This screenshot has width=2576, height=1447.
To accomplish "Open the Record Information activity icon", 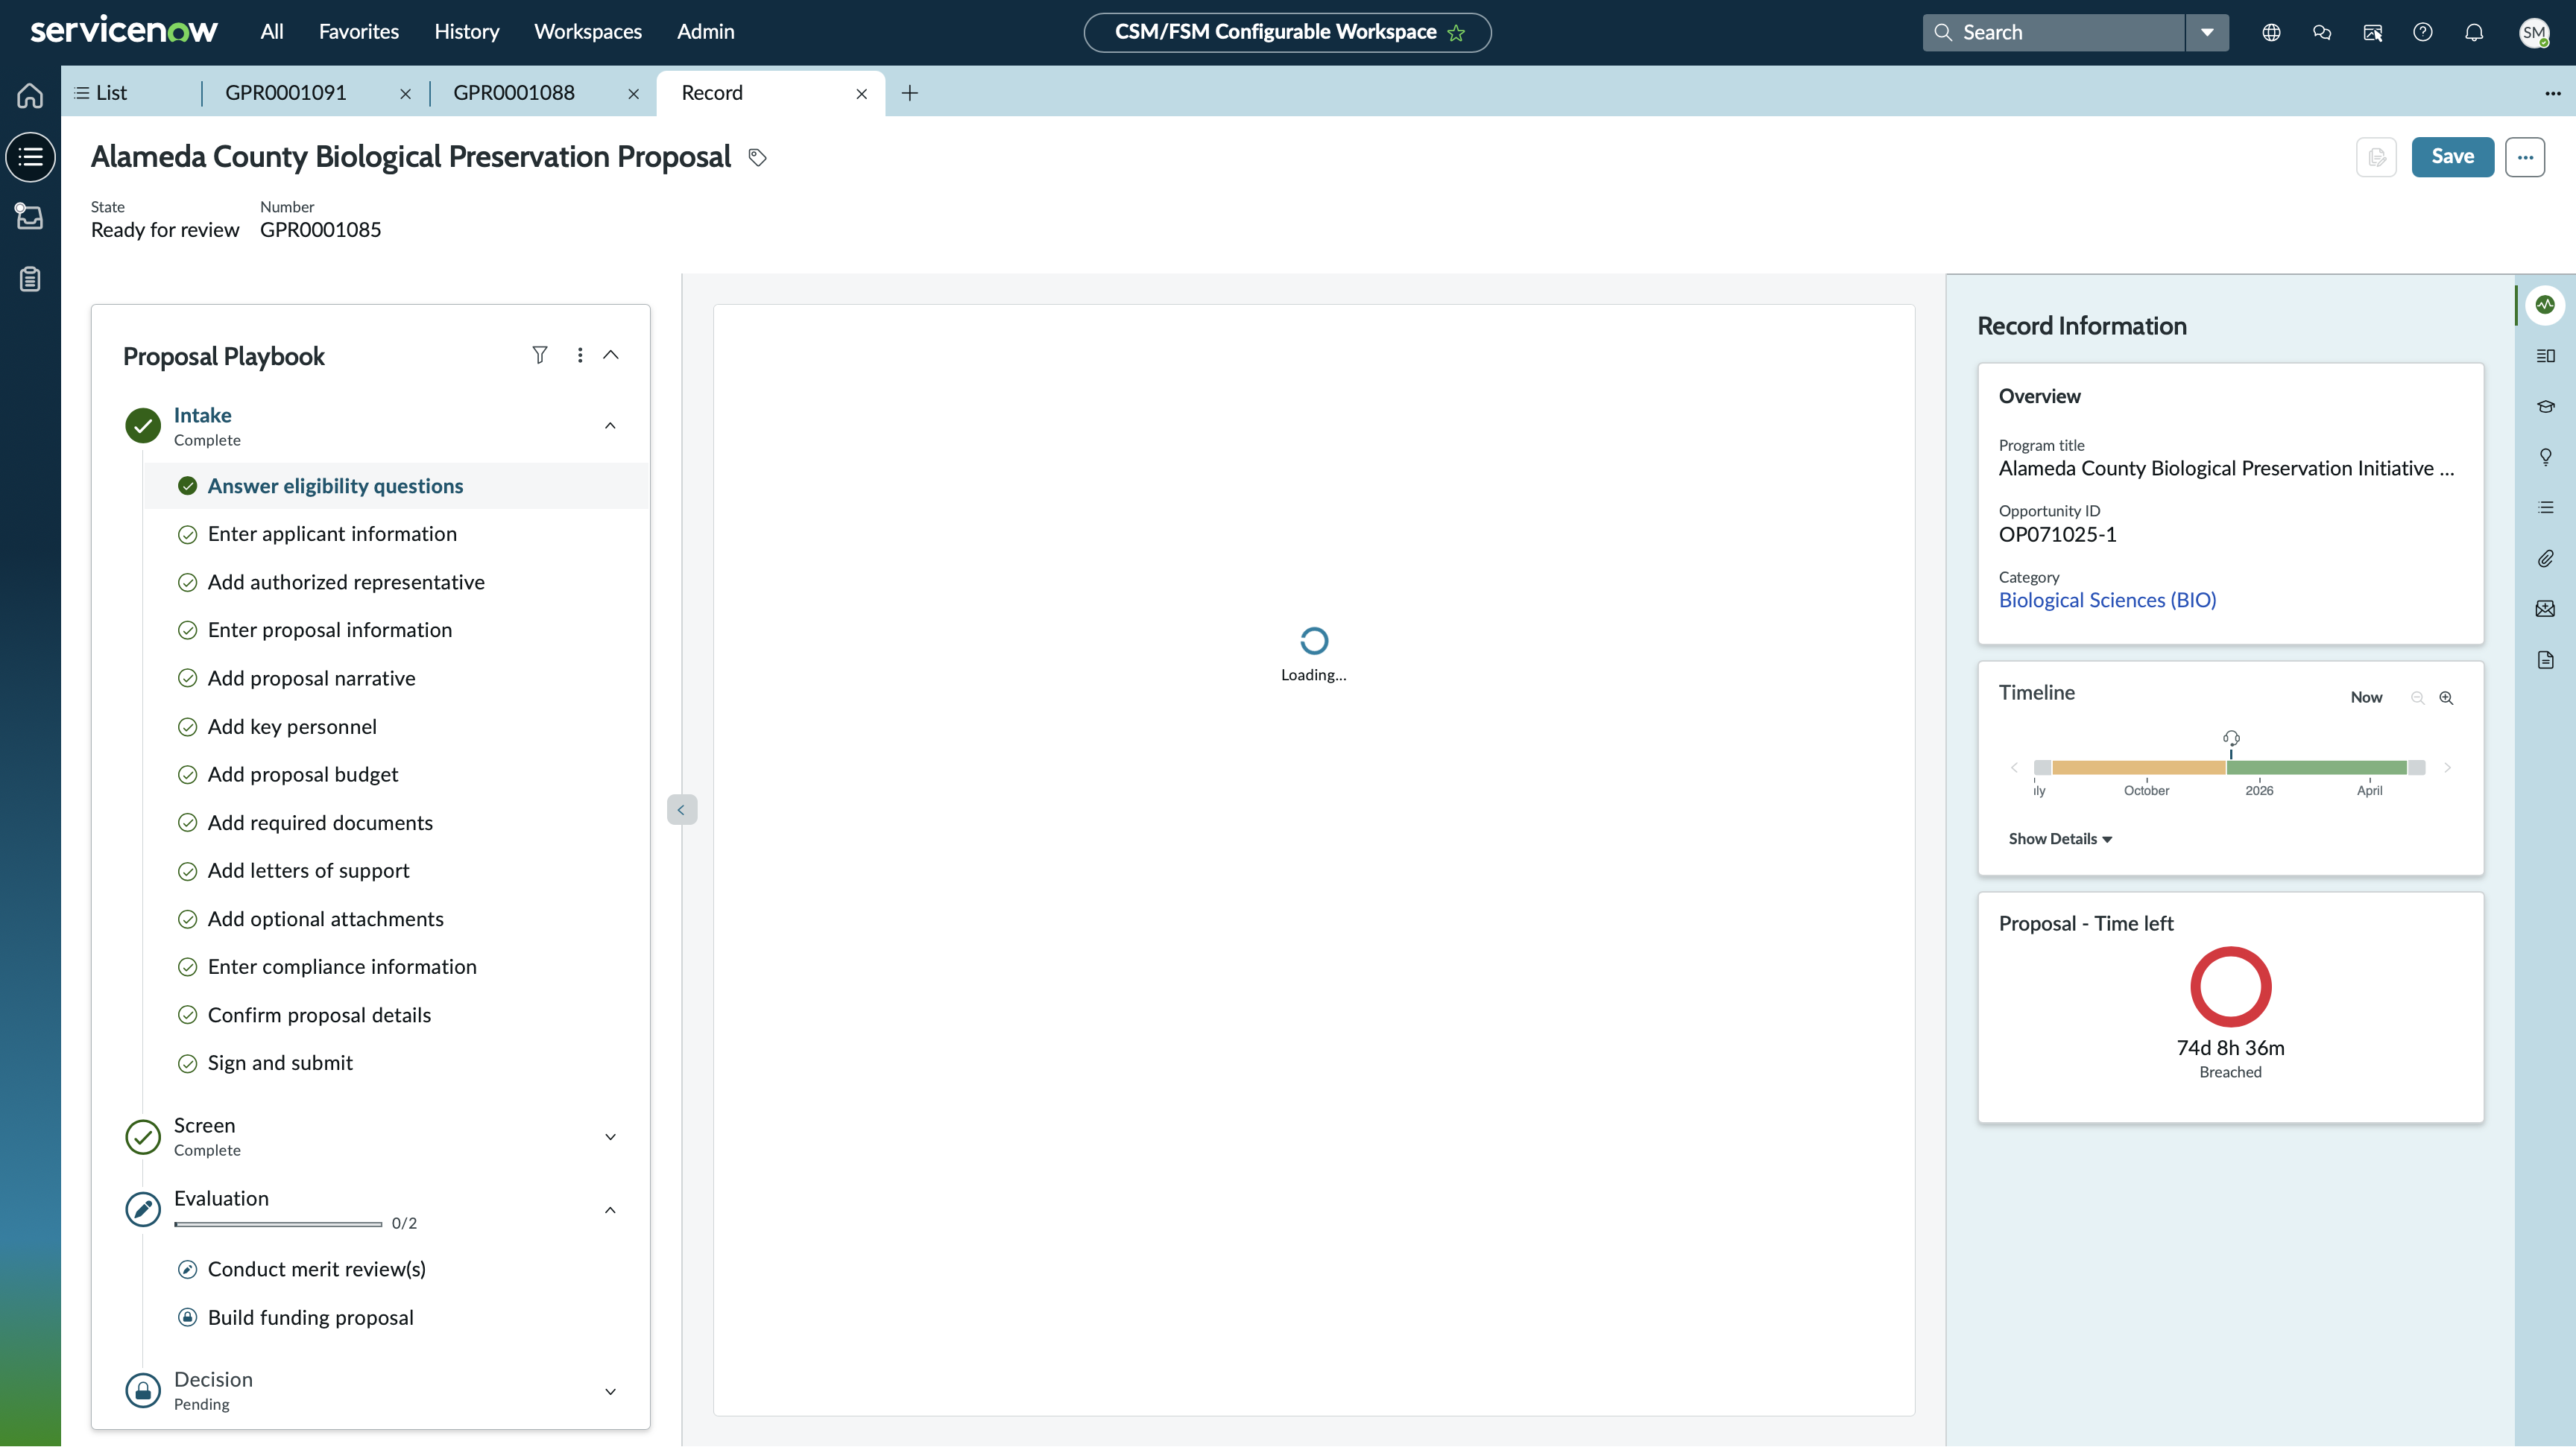I will click(2545, 305).
